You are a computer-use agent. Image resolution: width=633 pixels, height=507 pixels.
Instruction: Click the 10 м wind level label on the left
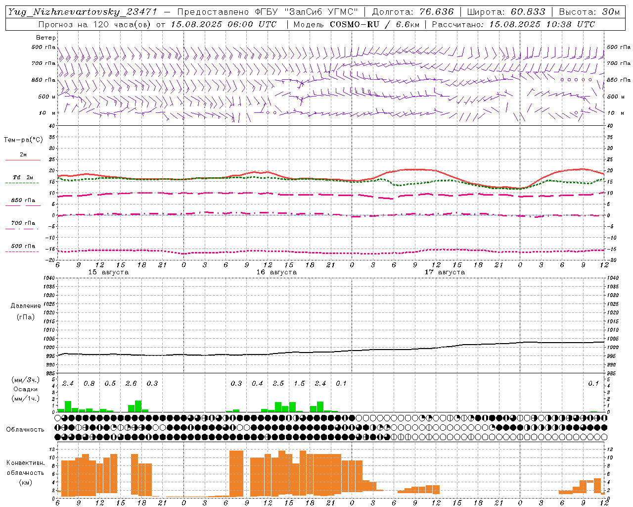[x=47, y=113]
